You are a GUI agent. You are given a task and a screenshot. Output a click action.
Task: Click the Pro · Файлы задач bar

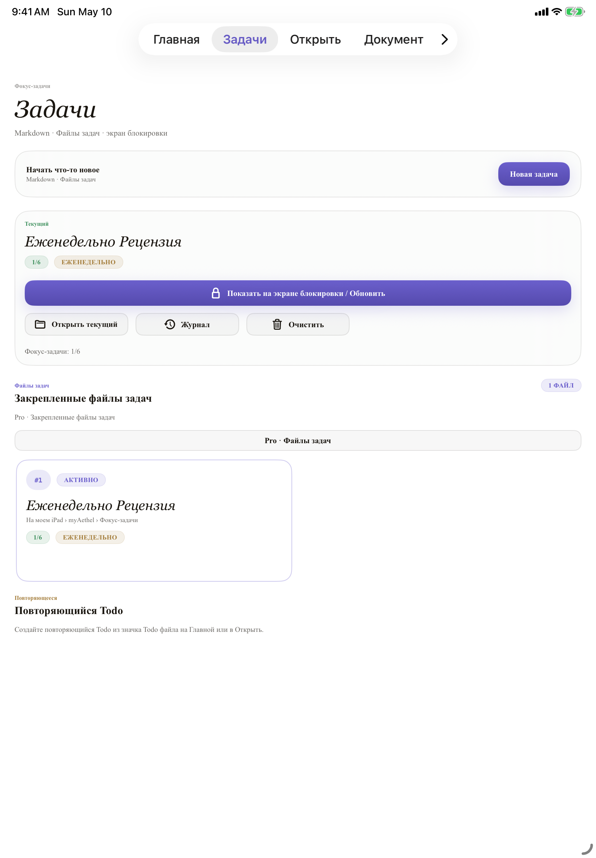coord(298,440)
